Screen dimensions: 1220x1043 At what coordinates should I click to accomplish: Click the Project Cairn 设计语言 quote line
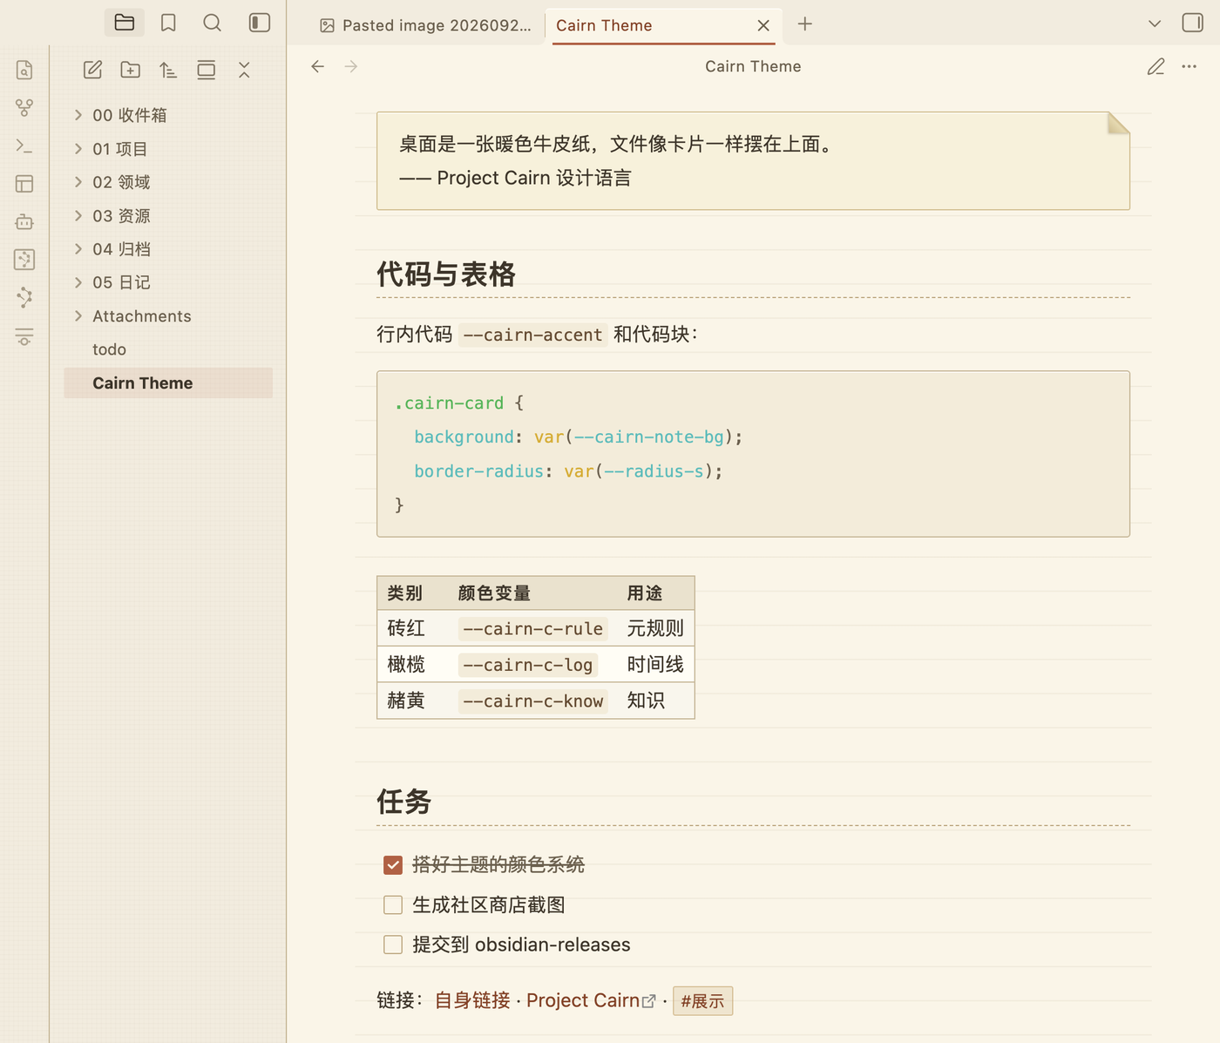coord(515,178)
